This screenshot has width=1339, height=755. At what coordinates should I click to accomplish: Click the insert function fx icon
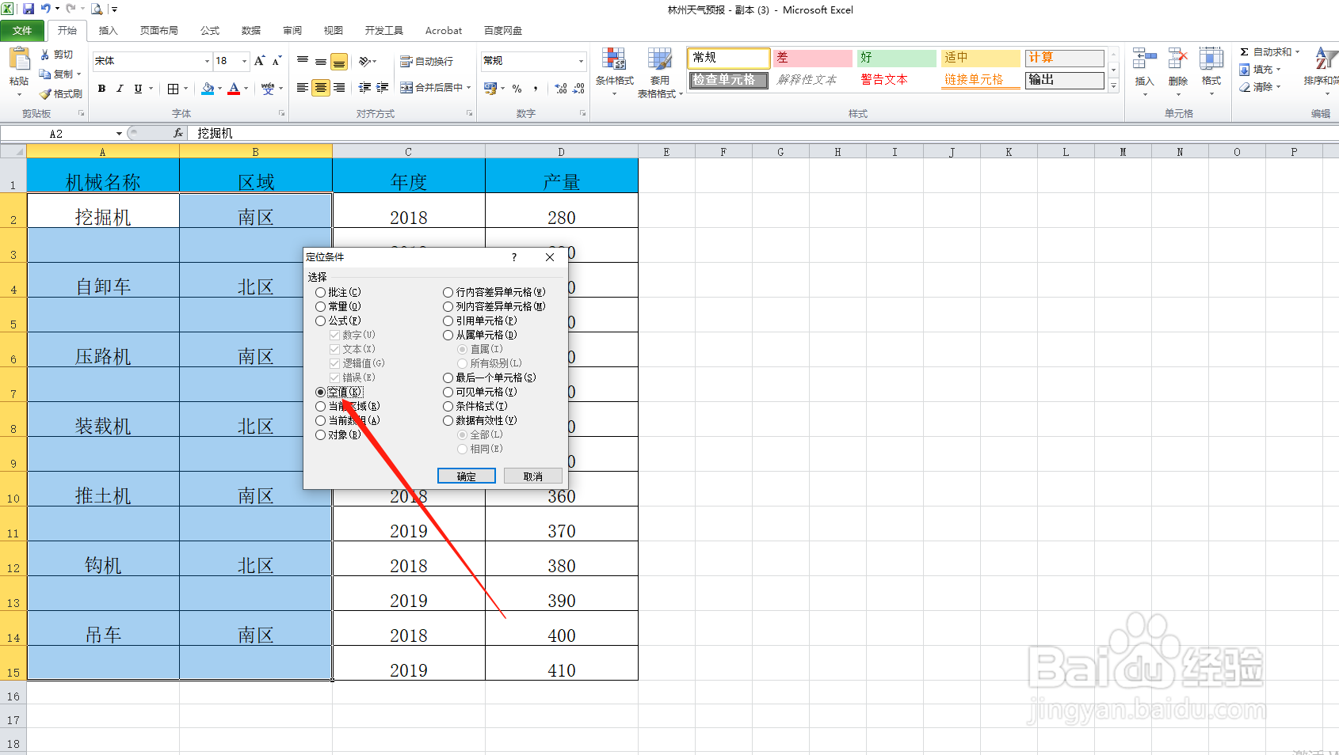[178, 133]
